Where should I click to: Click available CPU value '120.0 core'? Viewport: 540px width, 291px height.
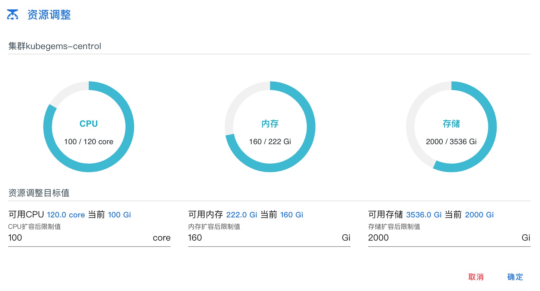click(x=66, y=215)
